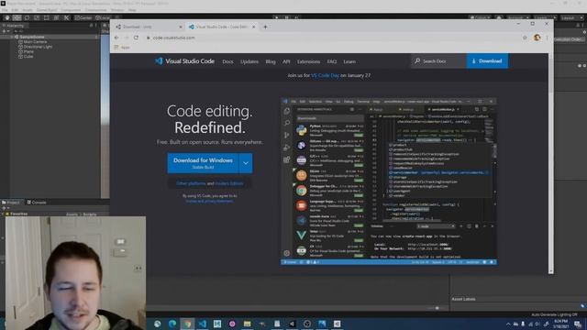The width and height of the screenshot is (587, 330).
Task: Select the Unity Rect tool
Action: [47, 17]
